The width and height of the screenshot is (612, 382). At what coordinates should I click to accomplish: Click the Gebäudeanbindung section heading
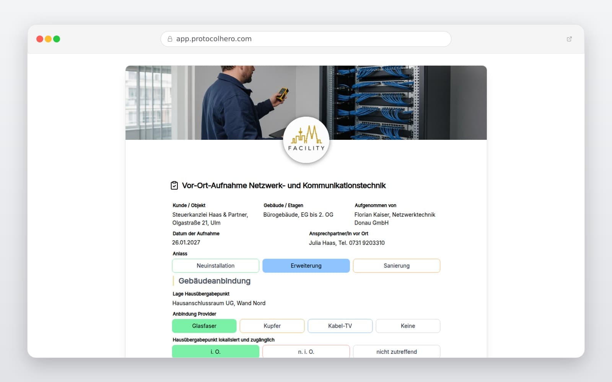coord(215,281)
